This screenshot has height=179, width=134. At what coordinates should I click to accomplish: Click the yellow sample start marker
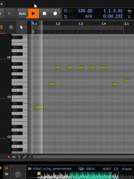tap(39, 173)
